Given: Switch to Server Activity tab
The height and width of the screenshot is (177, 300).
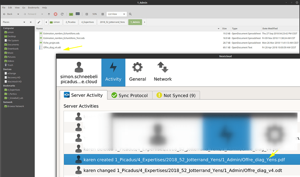Looking at the screenshot, I should tap(83, 95).
